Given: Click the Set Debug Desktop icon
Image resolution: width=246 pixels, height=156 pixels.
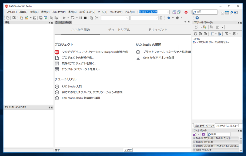Looking at the screenshot, I should click(179, 12).
